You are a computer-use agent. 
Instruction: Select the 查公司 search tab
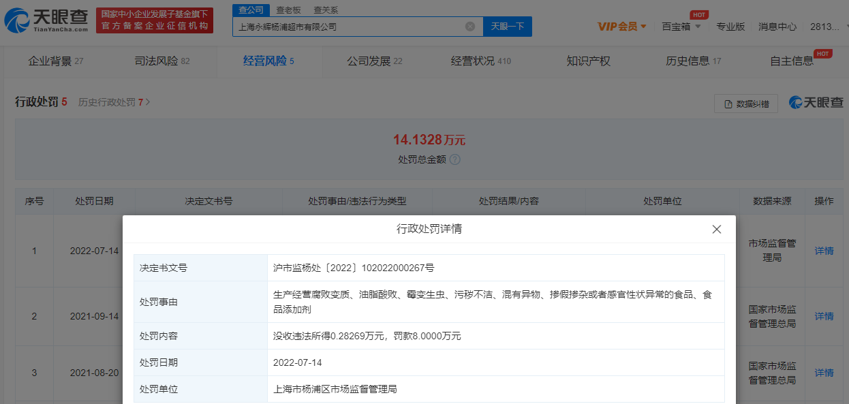pos(251,10)
